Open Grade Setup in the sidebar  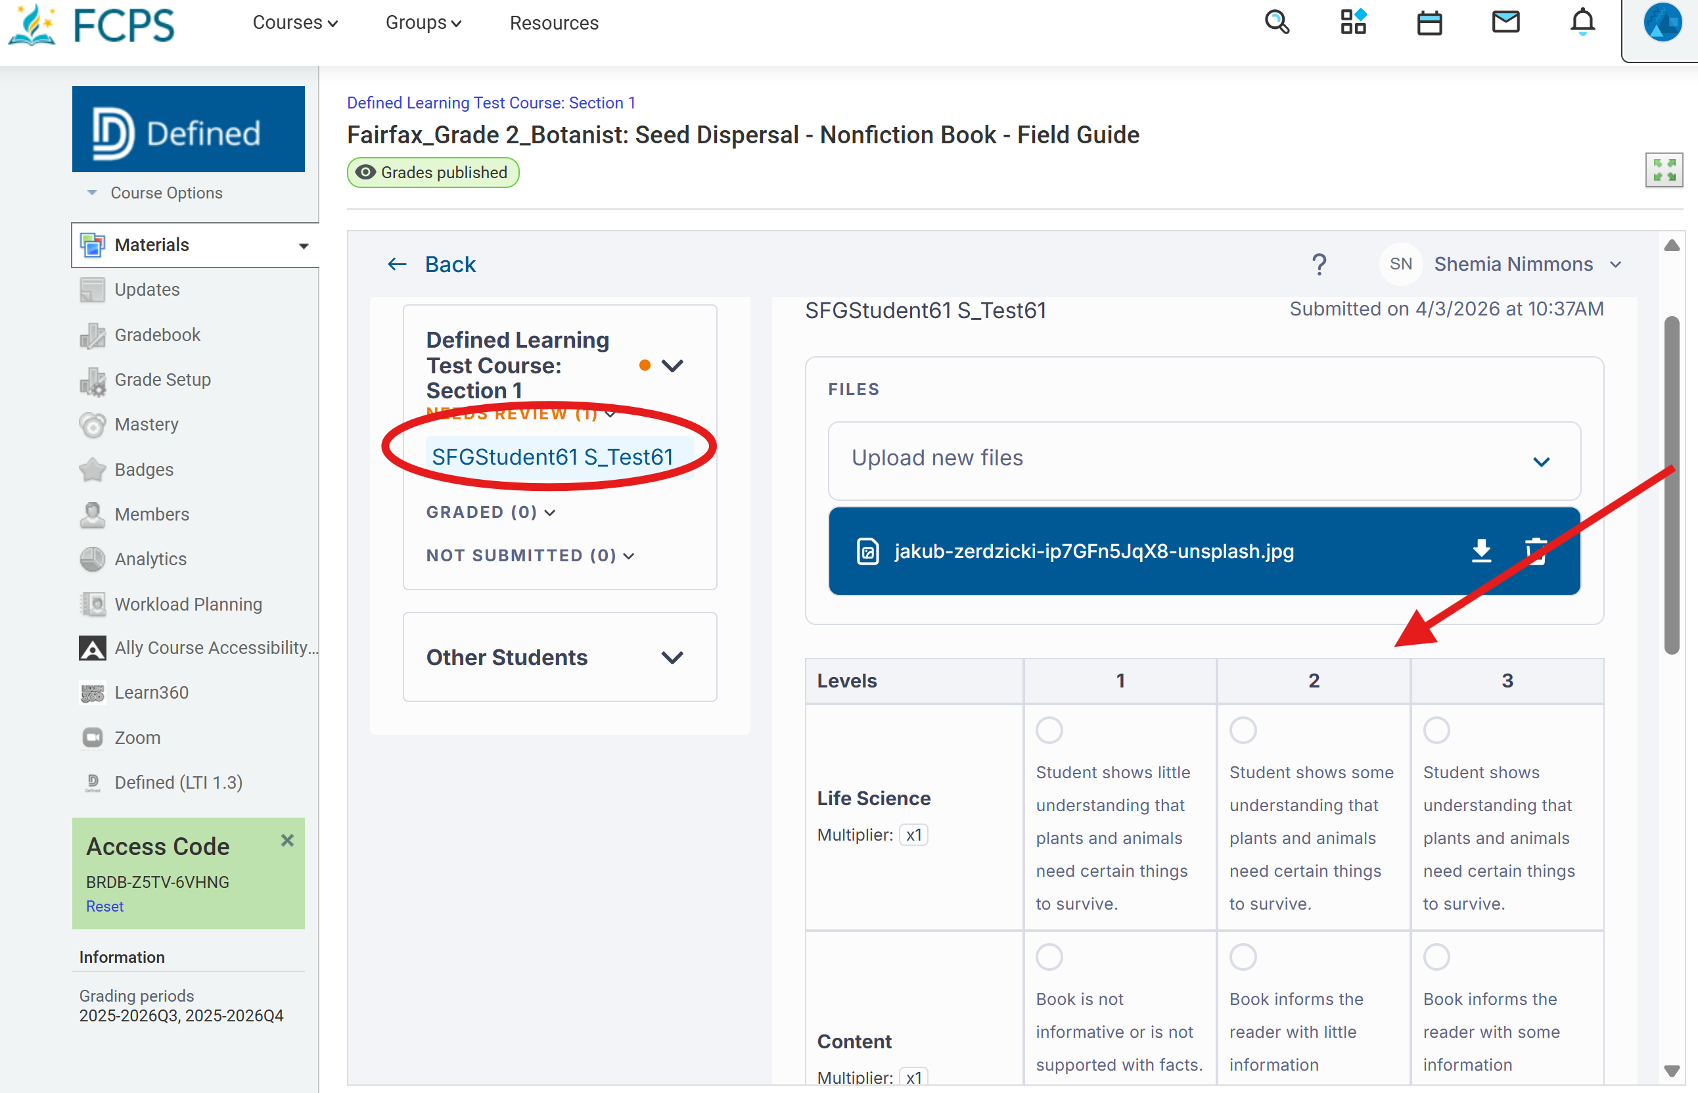(x=162, y=380)
